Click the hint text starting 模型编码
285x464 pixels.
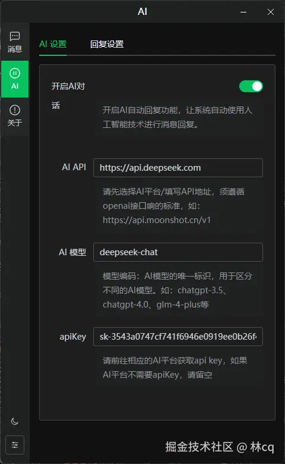177,290
